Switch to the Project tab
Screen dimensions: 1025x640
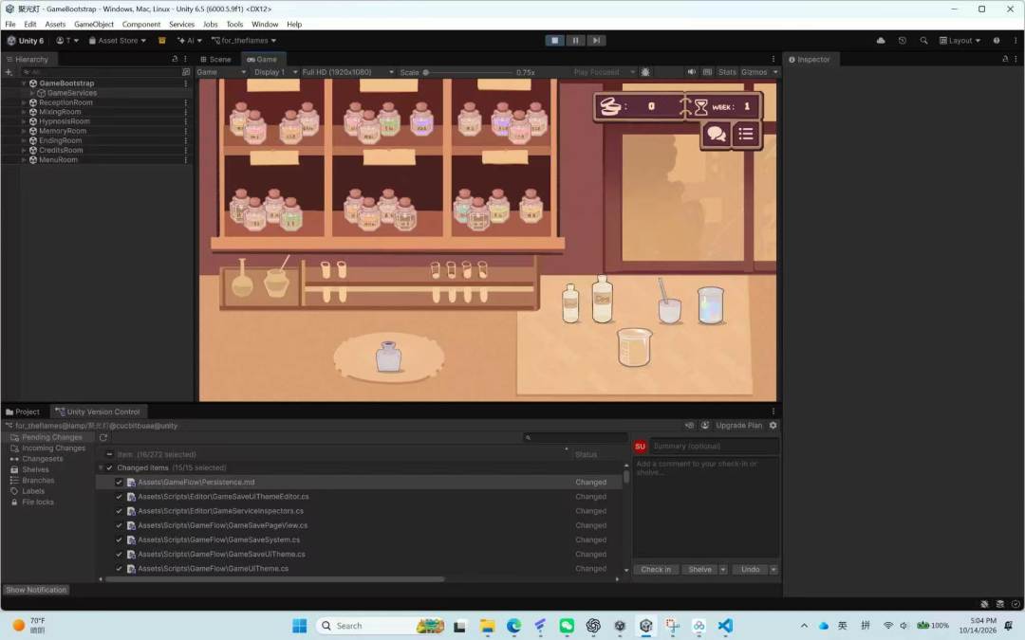[x=23, y=411]
